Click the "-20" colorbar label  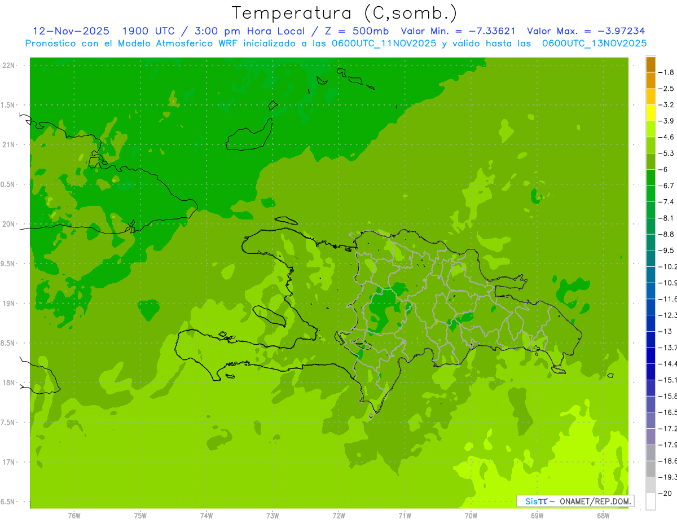click(666, 493)
